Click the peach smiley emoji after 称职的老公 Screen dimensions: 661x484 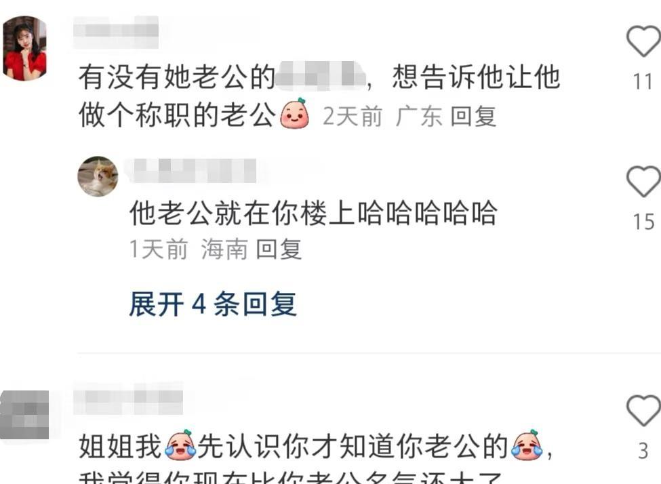295,113
